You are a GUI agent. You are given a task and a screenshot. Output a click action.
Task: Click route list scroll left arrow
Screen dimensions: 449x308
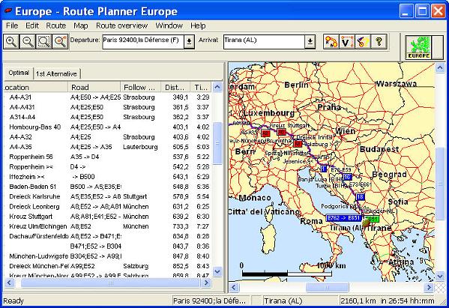[9, 283]
